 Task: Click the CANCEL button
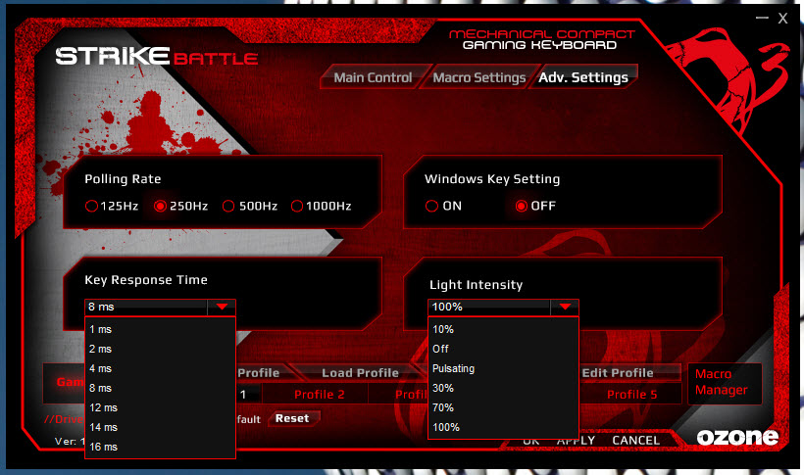point(636,441)
